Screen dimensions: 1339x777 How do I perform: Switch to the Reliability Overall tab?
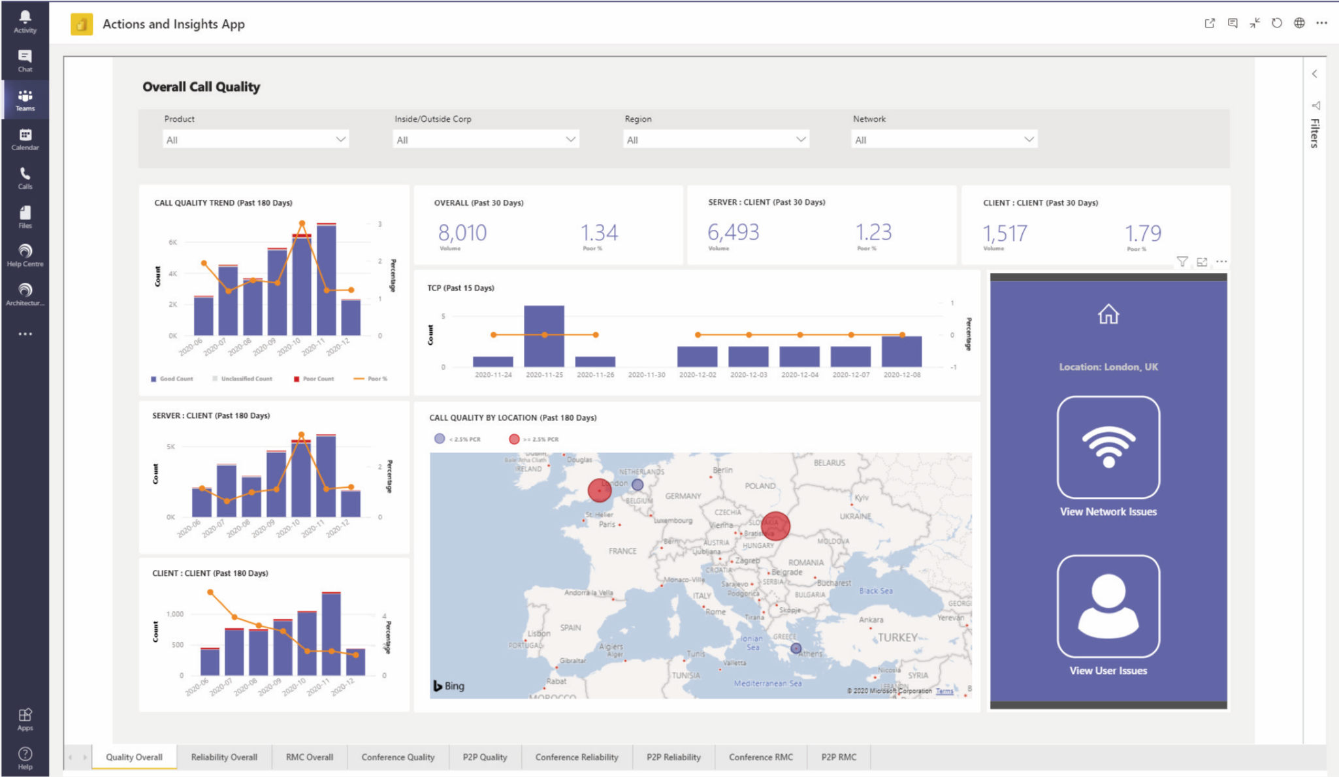coord(224,757)
